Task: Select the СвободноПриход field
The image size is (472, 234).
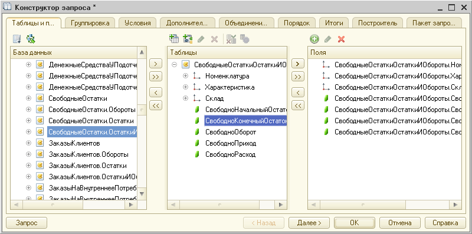Action: [231, 143]
